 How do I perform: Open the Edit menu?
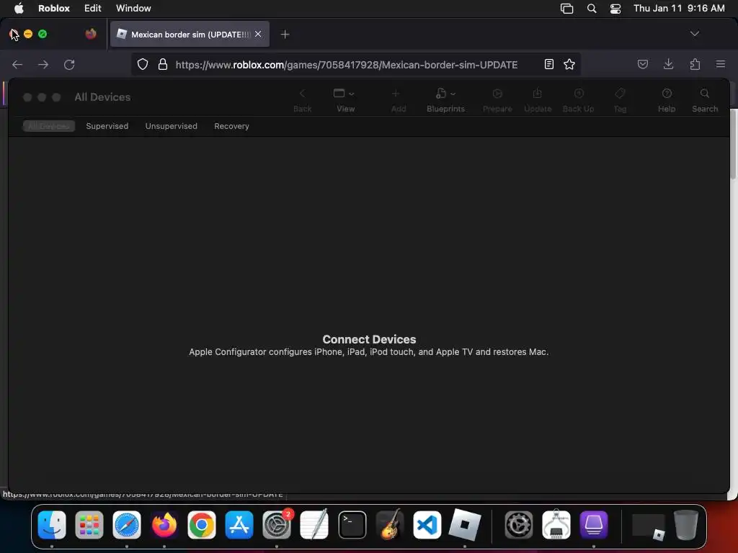coord(93,8)
